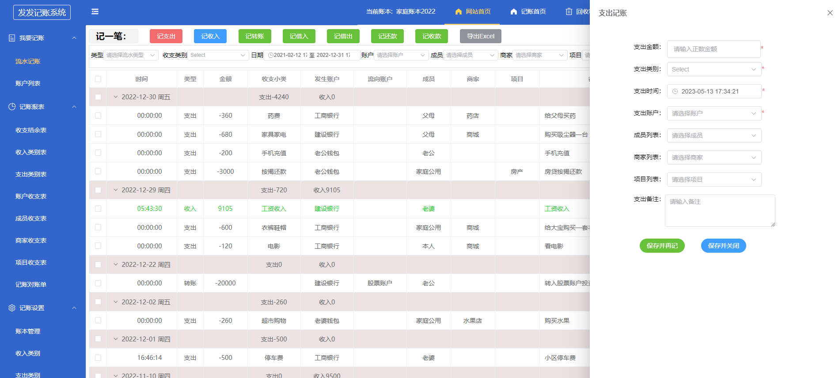This screenshot has width=835, height=378.
Task: Check the 衣裤鞋帽 -600 row checkbox
Action: click(x=98, y=227)
